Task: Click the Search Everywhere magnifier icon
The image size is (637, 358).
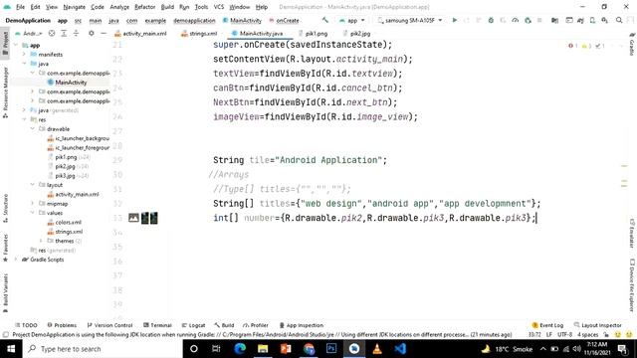Action: [x=619, y=20]
